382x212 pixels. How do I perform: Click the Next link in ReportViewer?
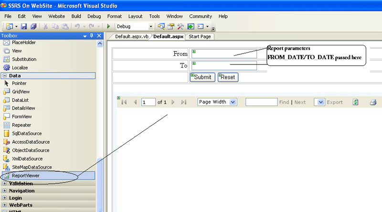(x=300, y=102)
